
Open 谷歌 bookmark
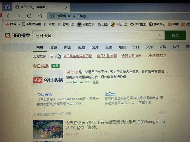[103, 25]
